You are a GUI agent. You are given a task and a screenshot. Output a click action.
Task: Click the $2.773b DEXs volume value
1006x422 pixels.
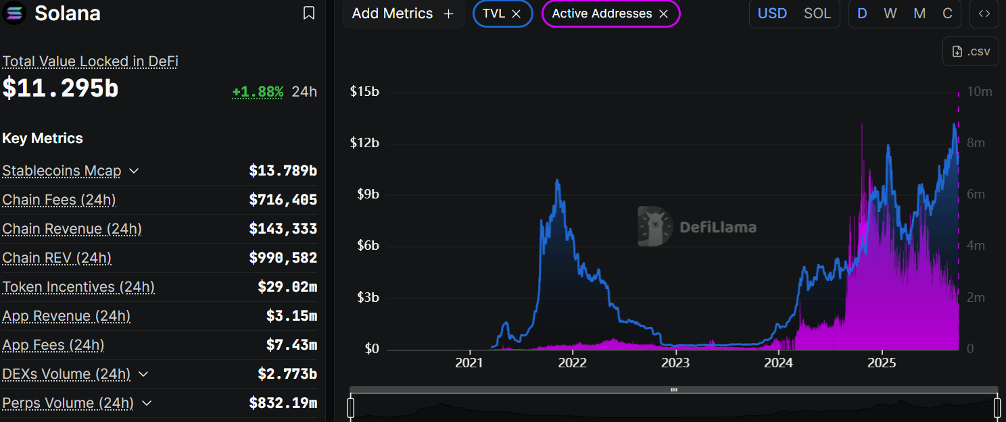287,374
